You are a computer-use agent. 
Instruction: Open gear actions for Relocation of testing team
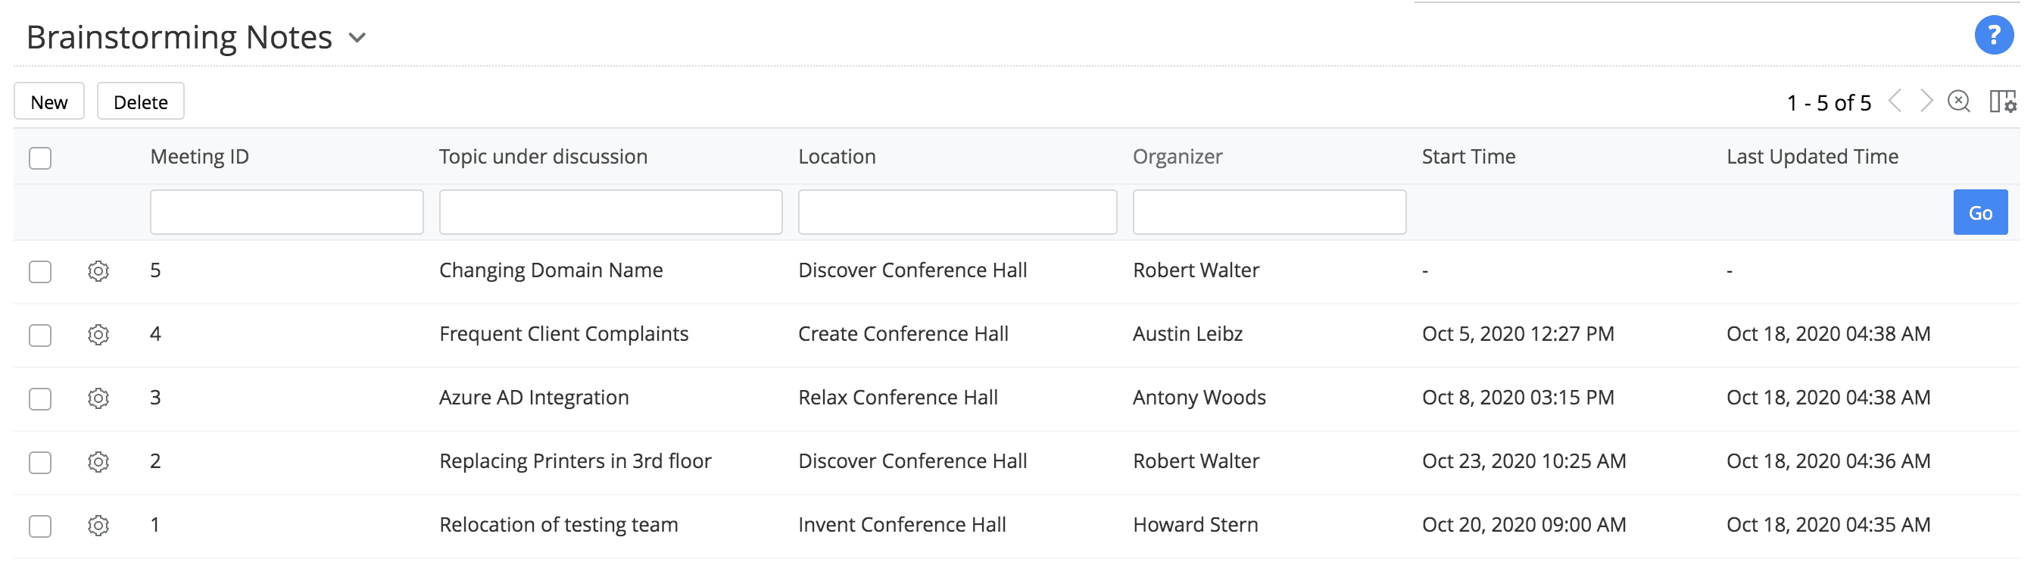pos(98,526)
